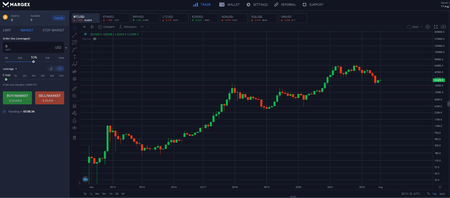This screenshot has height=198, width=450.
Task: Click the zoom in magnifier tool
Action: (75, 96)
